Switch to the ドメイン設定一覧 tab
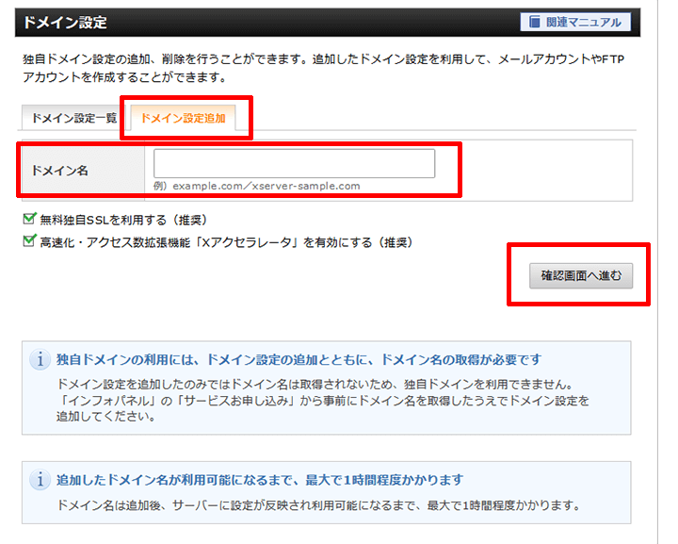The height and width of the screenshot is (544, 678). (x=74, y=118)
